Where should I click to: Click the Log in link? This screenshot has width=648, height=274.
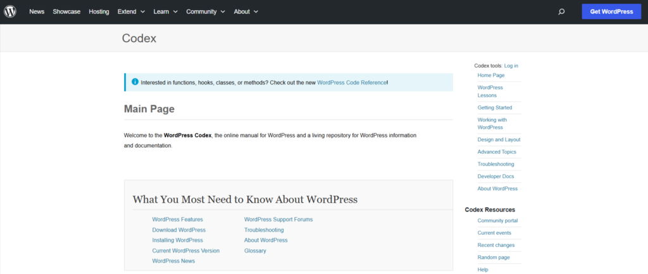[x=511, y=66]
